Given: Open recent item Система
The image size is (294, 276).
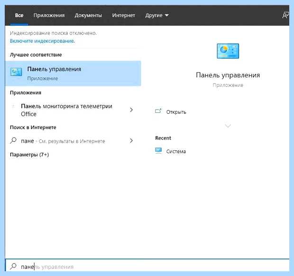Looking at the screenshot, I should click(x=176, y=151).
